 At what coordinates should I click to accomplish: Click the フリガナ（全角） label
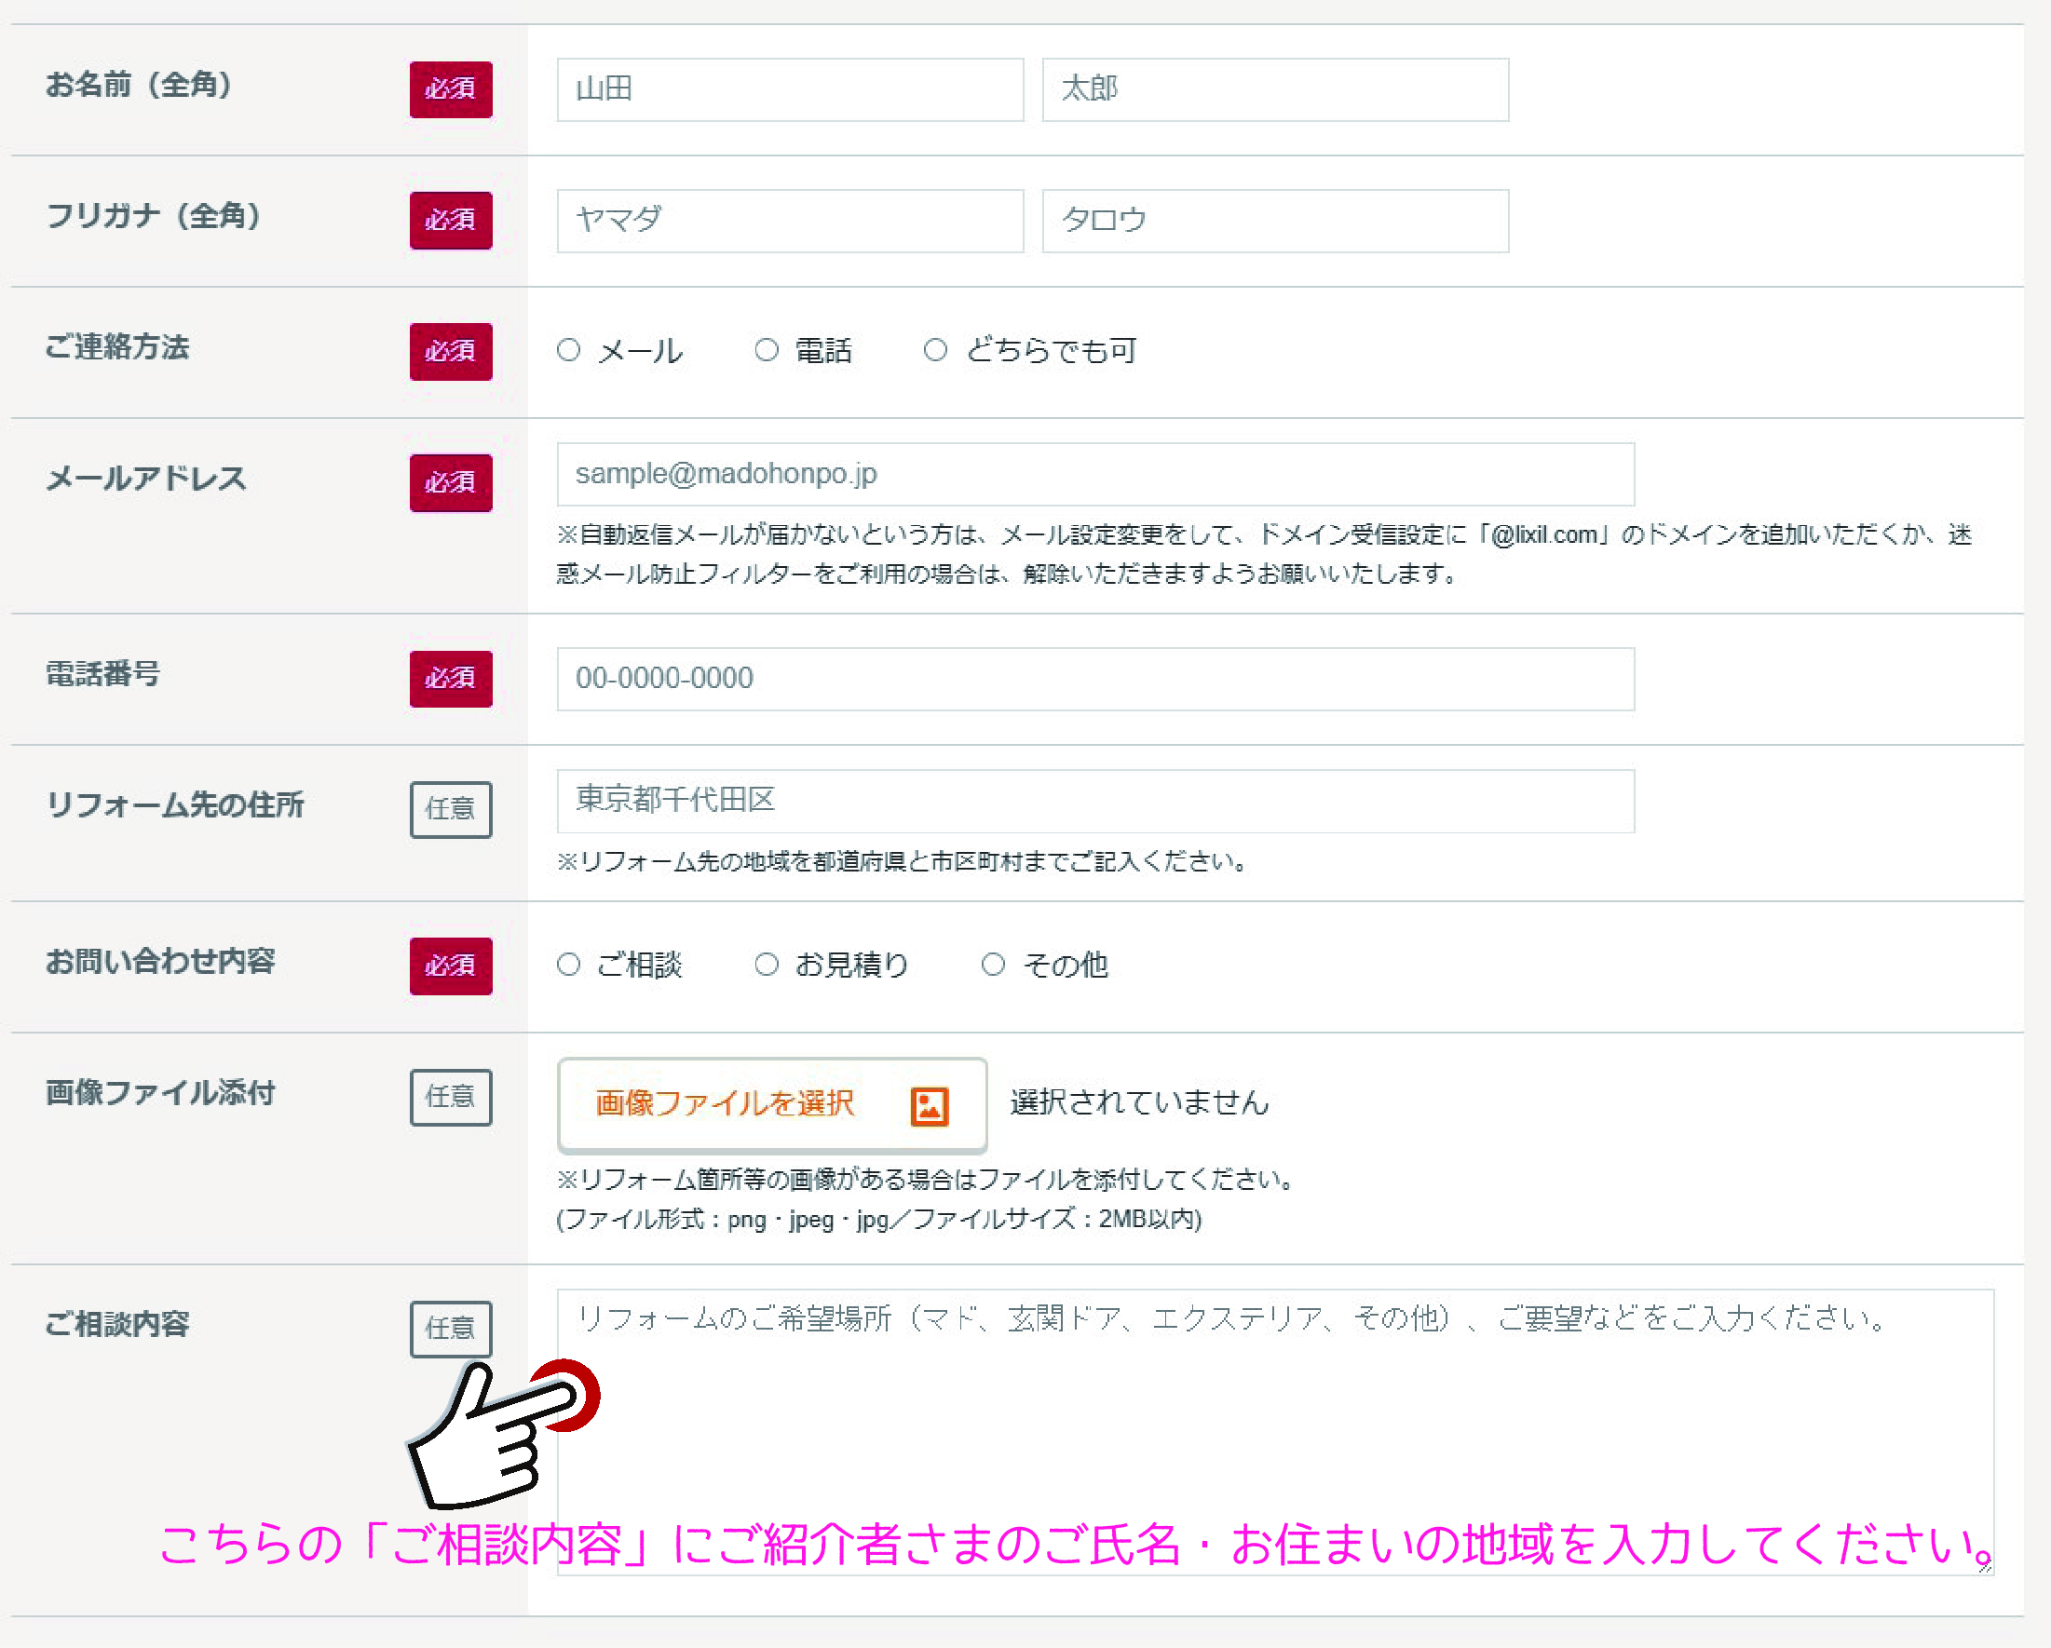pyautogui.click(x=153, y=216)
